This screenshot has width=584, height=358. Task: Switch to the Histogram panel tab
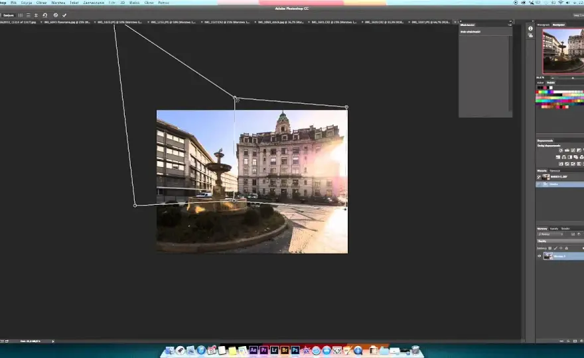click(544, 25)
